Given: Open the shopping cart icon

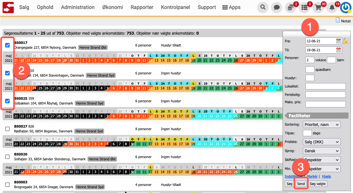Looking at the screenshot, I should [318, 7].
